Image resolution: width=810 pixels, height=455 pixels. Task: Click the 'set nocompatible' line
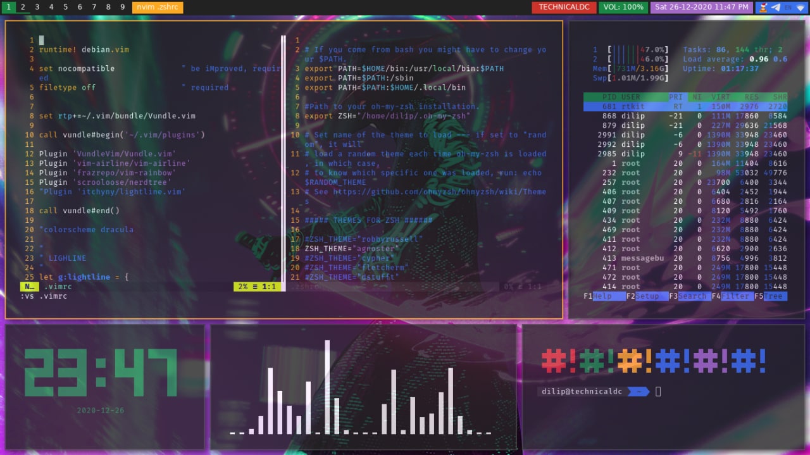coord(77,68)
